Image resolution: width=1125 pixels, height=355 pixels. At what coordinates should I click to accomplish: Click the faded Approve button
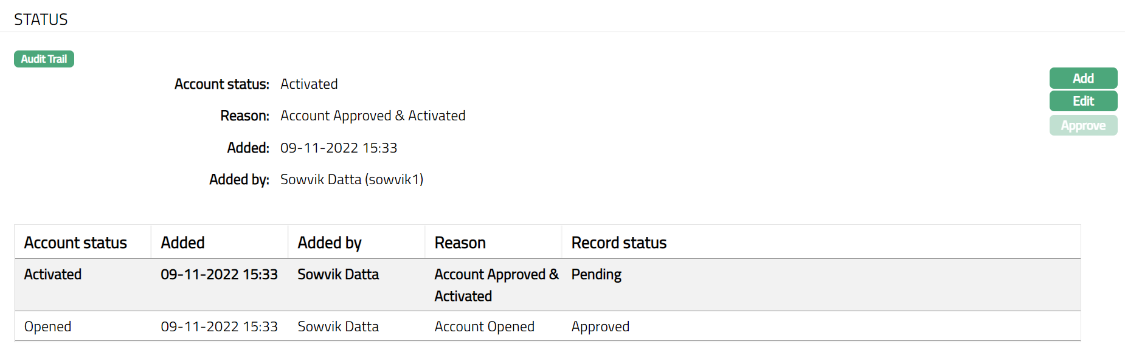tap(1083, 125)
